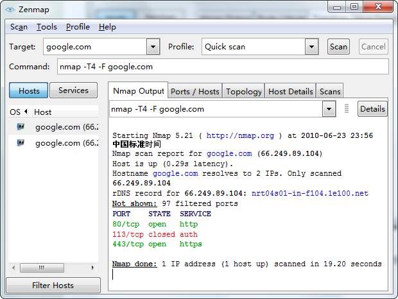398x299 pixels.
Task: Click google.com link in Hostname resolves line
Action: pyautogui.click(x=175, y=173)
